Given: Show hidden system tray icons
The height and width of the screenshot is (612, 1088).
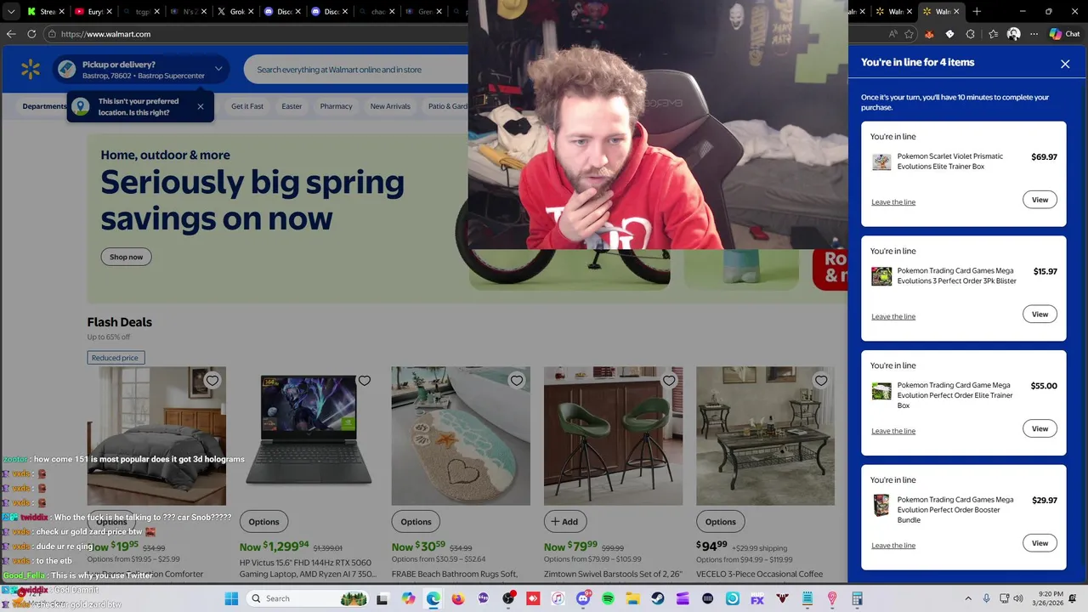Looking at the screenshot, I should click(x=968, y=598).
